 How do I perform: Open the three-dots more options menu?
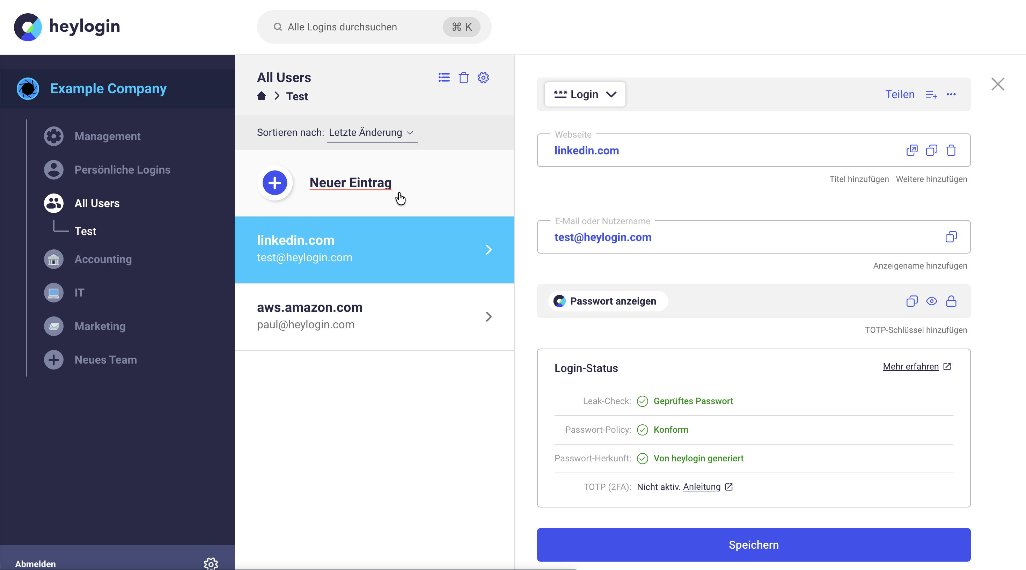click(951, 94)
